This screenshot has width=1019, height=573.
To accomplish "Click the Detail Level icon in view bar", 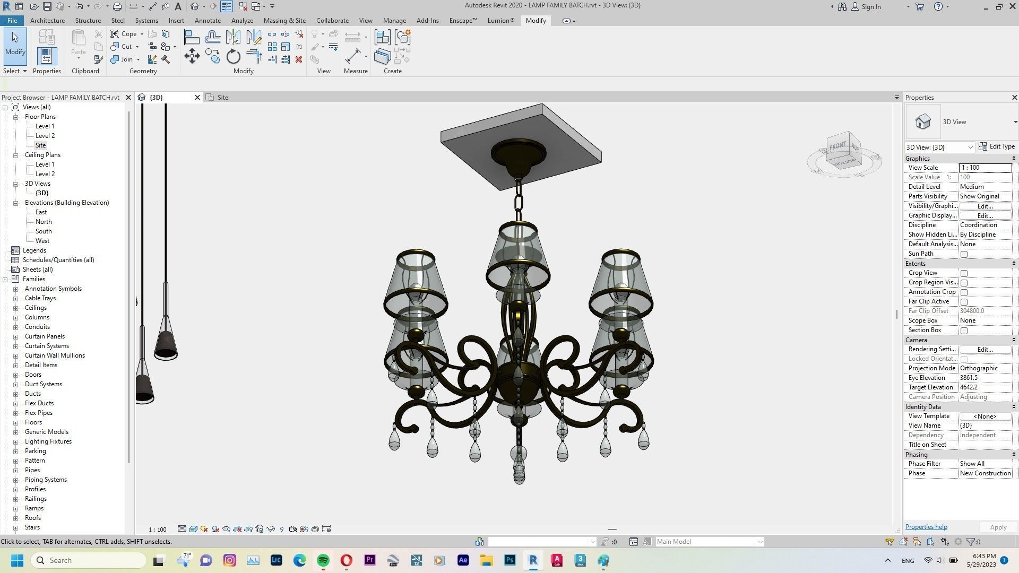I will (x=182, y=529).
